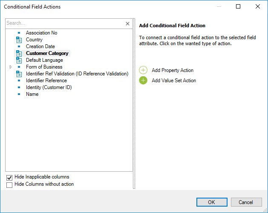The image size is (268, 213).
Task: Click the Cancel button
Action: pyautogui.click(x=246, y=202)
